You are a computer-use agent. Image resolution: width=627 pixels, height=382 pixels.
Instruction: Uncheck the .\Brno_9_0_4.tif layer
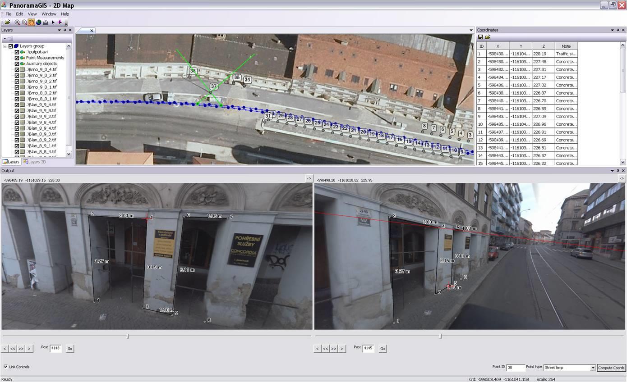[17, 69]
